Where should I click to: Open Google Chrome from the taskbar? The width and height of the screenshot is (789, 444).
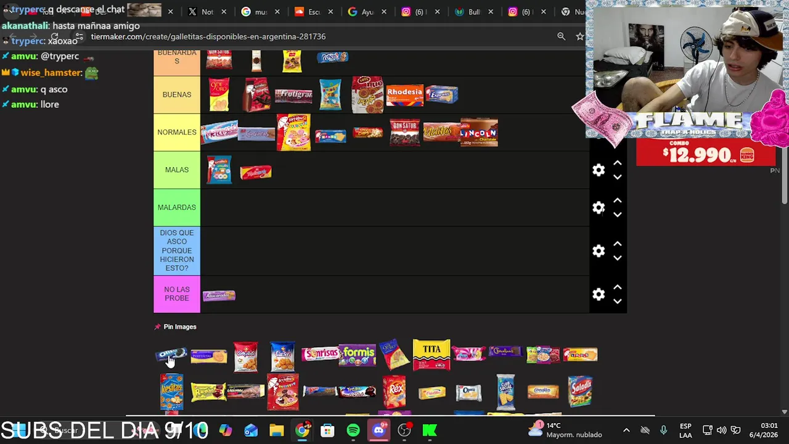click(302, 430)
